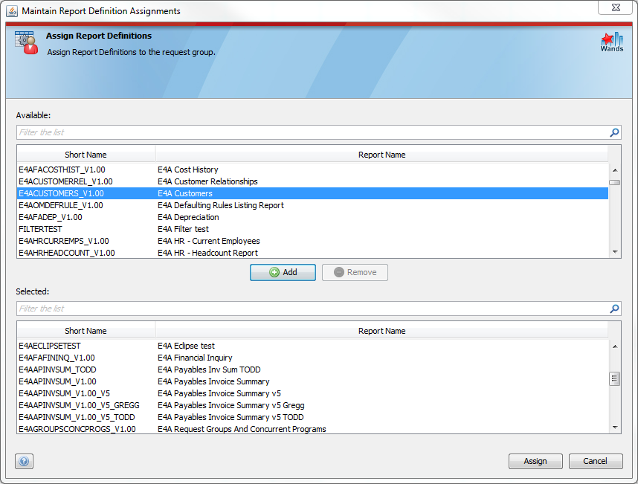Close the Maintain Report Definition Assignments window
The width and height of the screenshot is (638, 484).
coord(616,7)
